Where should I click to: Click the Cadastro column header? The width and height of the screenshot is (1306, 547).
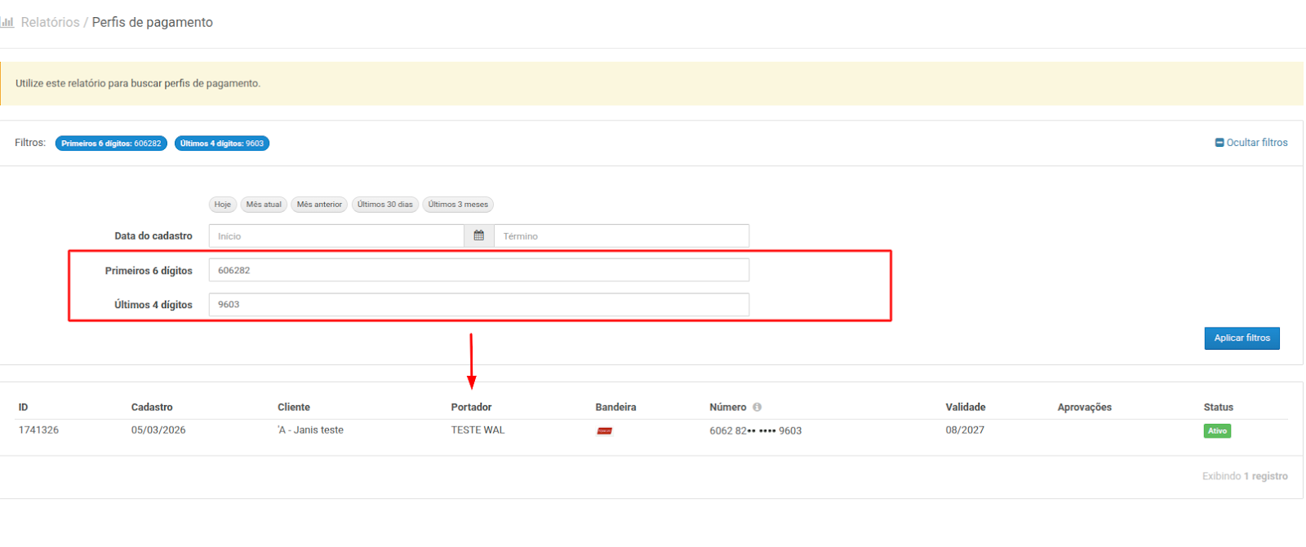[152, 407]
